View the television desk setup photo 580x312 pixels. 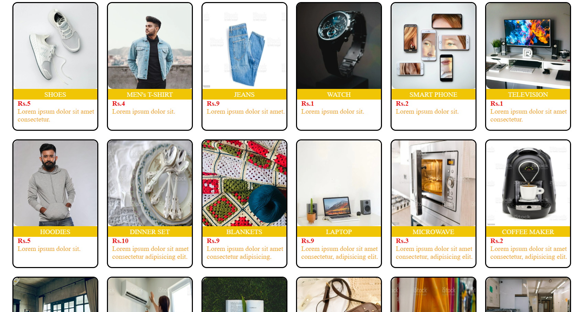coord(528,46)
